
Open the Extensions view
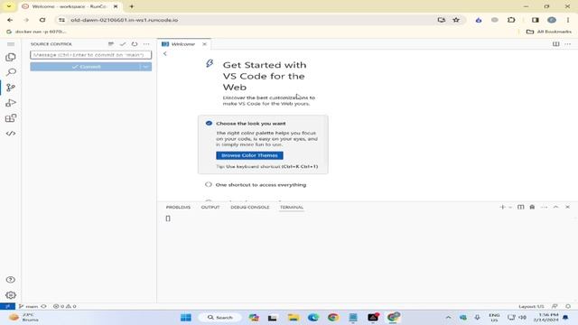11,118
